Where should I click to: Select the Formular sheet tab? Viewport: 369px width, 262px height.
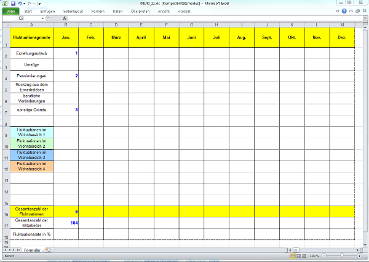tap(33, 250)
